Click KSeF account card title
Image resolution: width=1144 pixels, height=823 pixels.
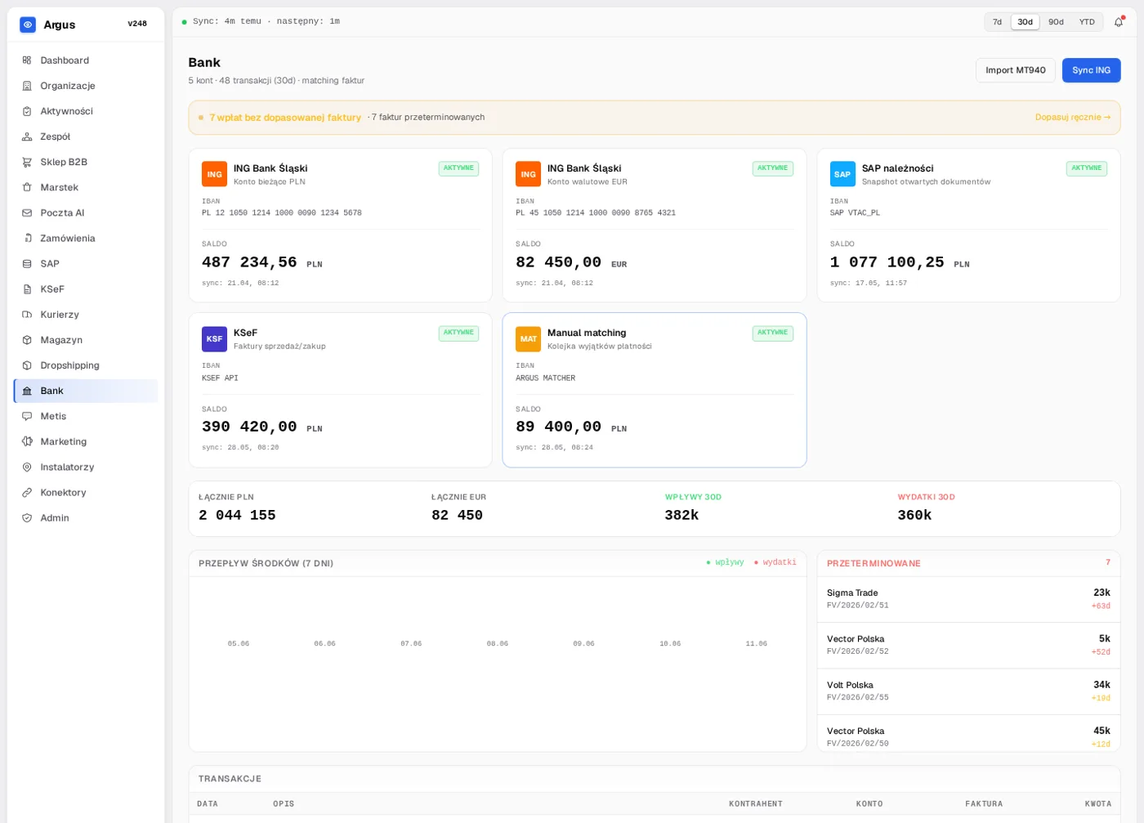pyautogui.click(x=245, y=333)
